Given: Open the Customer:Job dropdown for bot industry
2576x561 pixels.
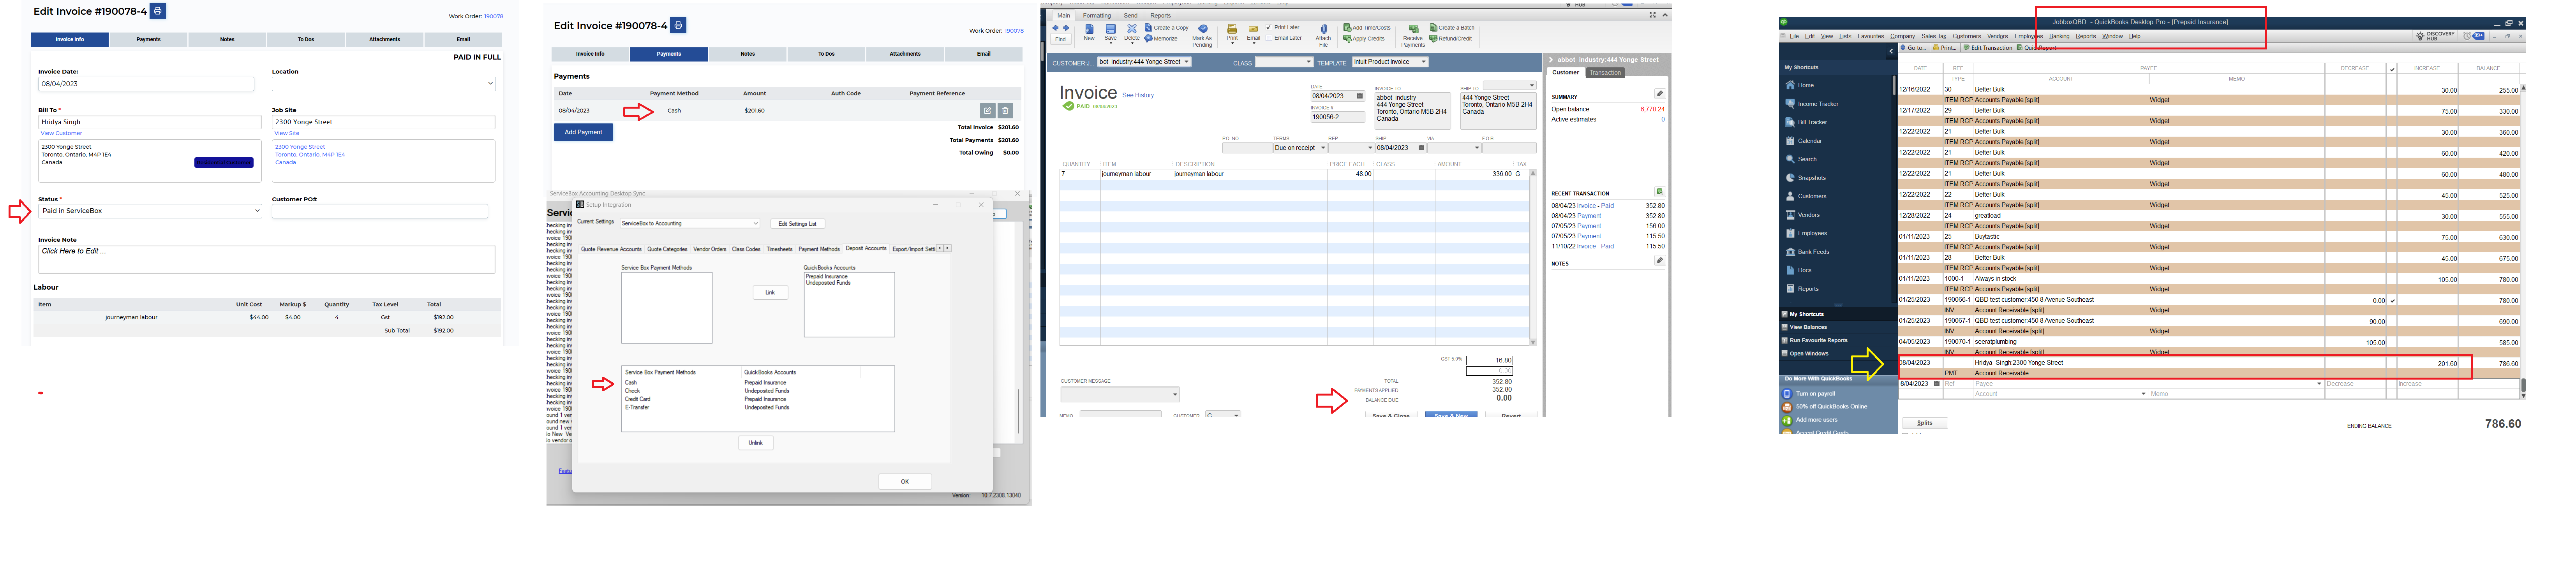Looking at the screenshot, I should (x=1186, y=62).
